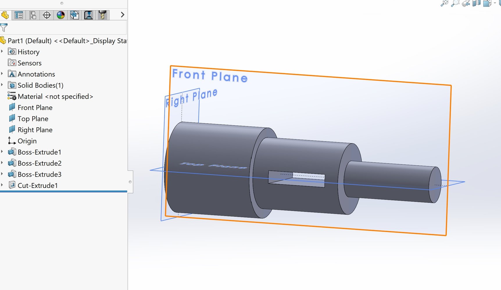501x290 pixels.
Task: Open the DisplayManager color sphere tab
Action: (x=61, y=15)
